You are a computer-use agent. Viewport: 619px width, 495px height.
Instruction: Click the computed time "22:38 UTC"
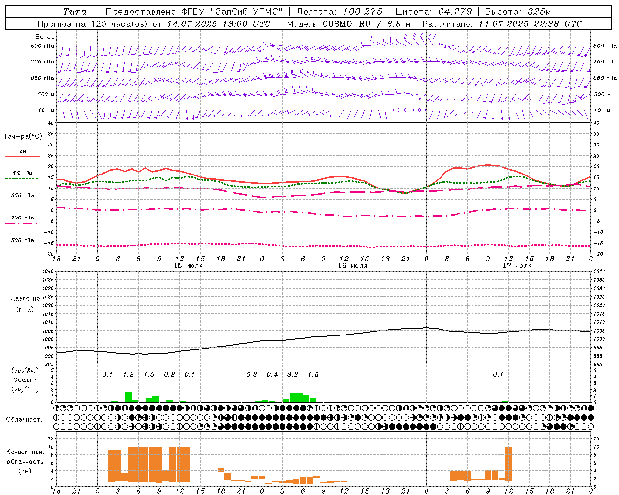click(558, 24)
